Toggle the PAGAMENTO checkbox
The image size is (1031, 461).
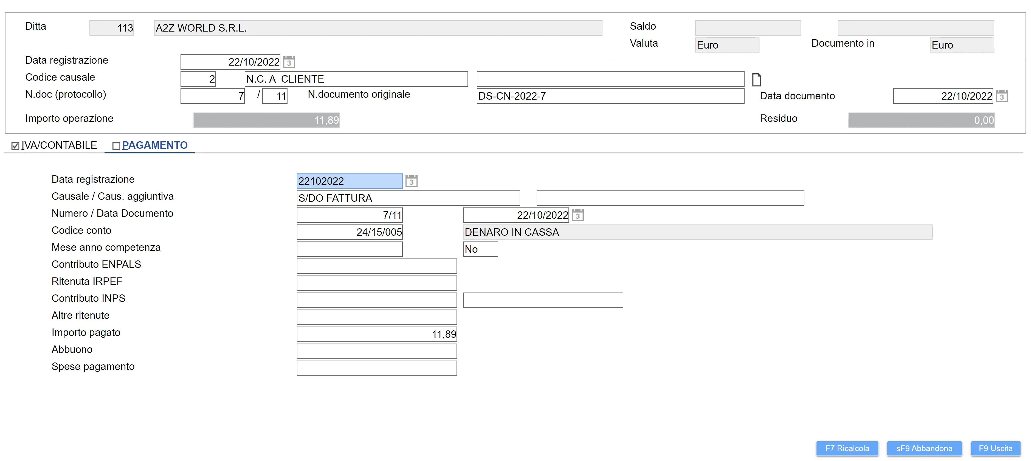pos(116,146)
